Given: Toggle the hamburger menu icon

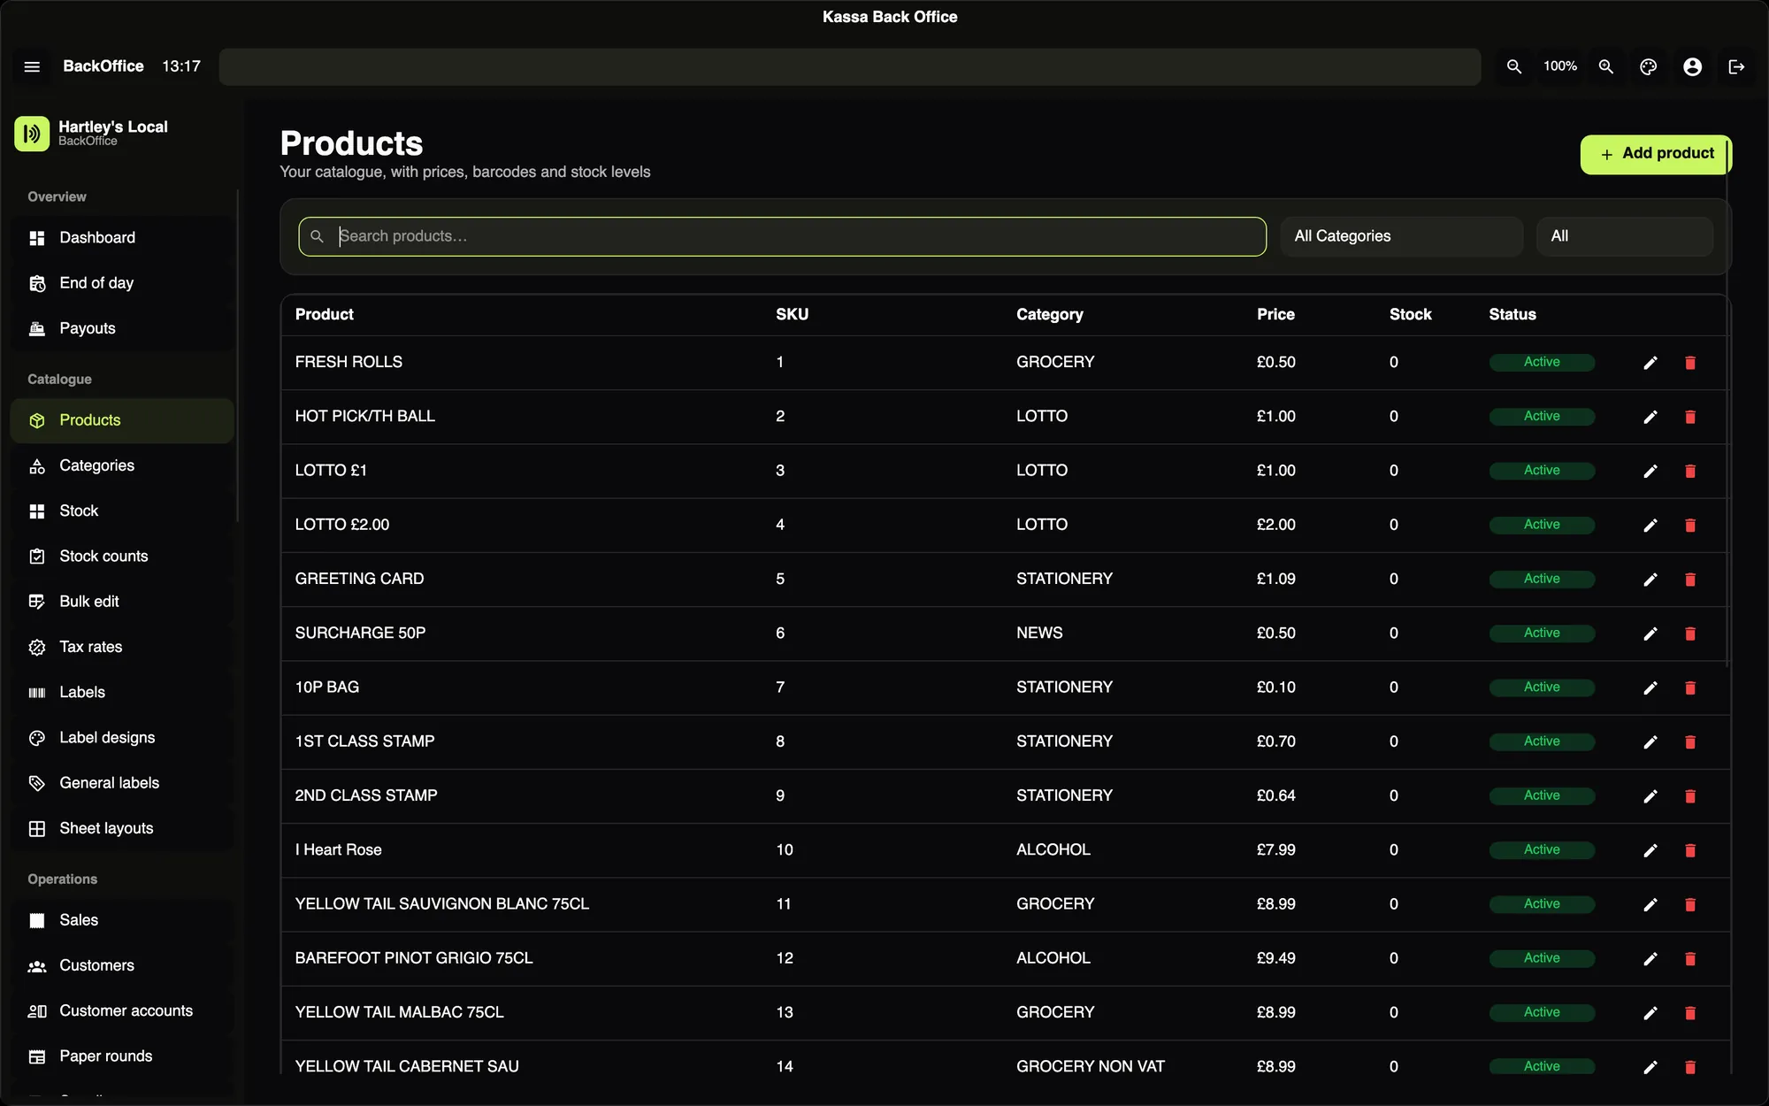Looking at the screenshot, I should point(32,66).
